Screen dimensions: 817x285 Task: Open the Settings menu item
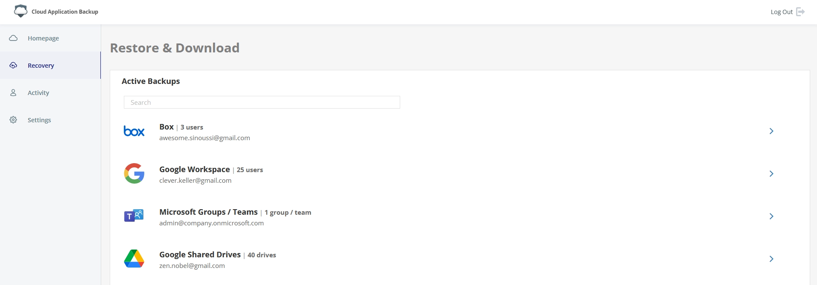(x=39, y=120)
